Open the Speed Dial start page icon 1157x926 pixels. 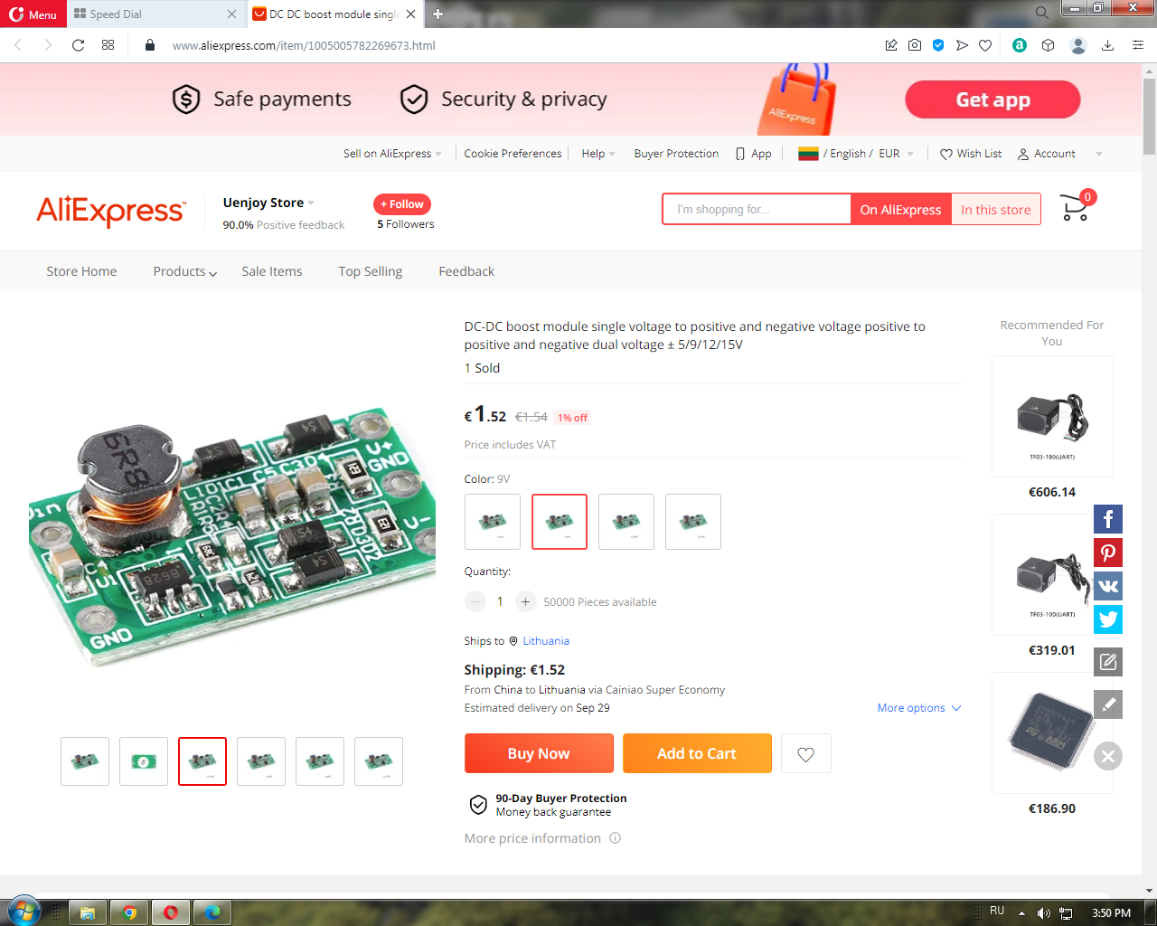point(108,45)
